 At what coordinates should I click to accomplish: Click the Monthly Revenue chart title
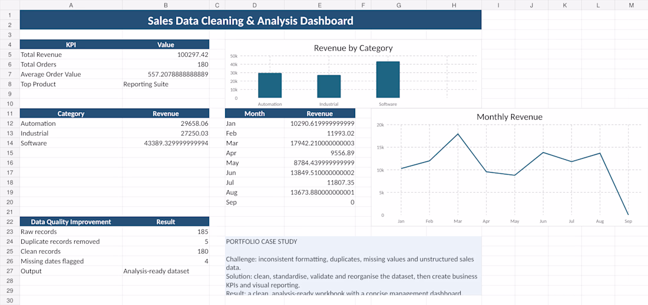[510, 117]
